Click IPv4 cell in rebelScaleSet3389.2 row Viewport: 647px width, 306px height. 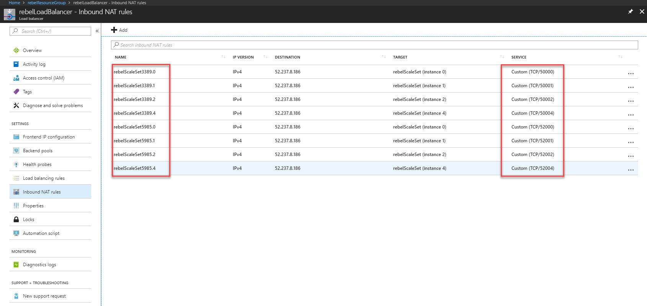237,99
